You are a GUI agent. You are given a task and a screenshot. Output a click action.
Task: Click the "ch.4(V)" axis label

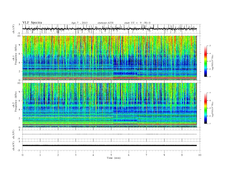14,146
